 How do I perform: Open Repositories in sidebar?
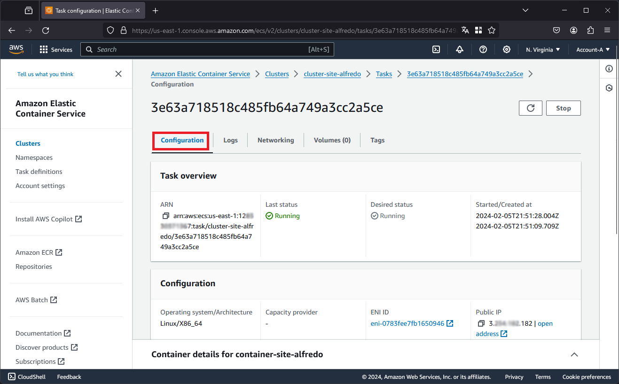click(x=34, y=266)
